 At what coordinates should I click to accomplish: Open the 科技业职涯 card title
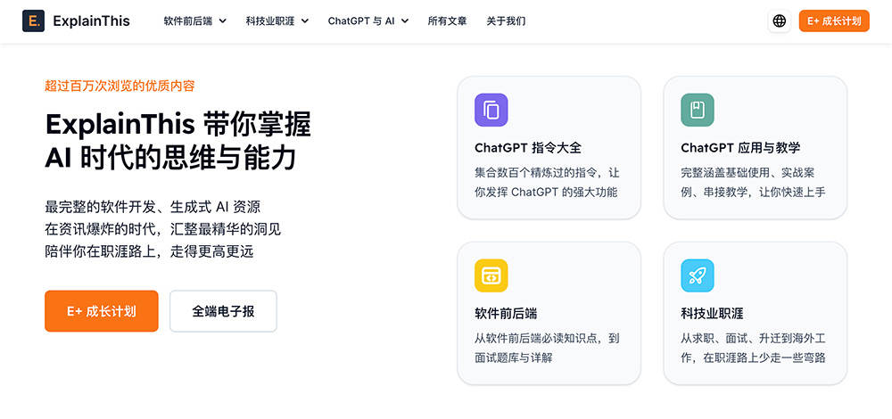[712, 313]
